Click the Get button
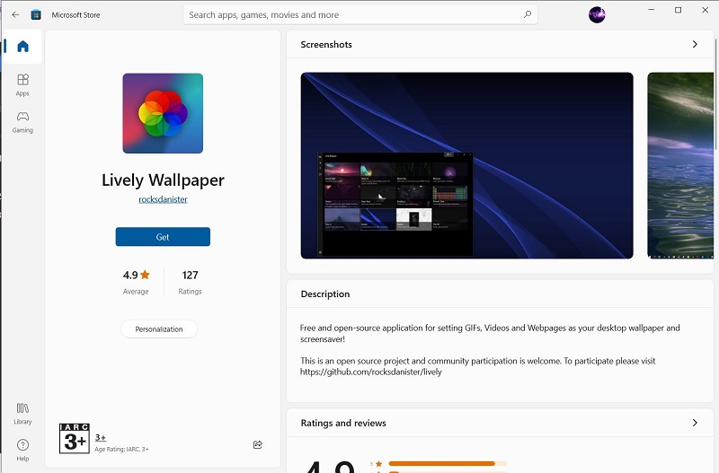Image resolution: width=719 pixels, height=473 pixels. tap(163, 237)
